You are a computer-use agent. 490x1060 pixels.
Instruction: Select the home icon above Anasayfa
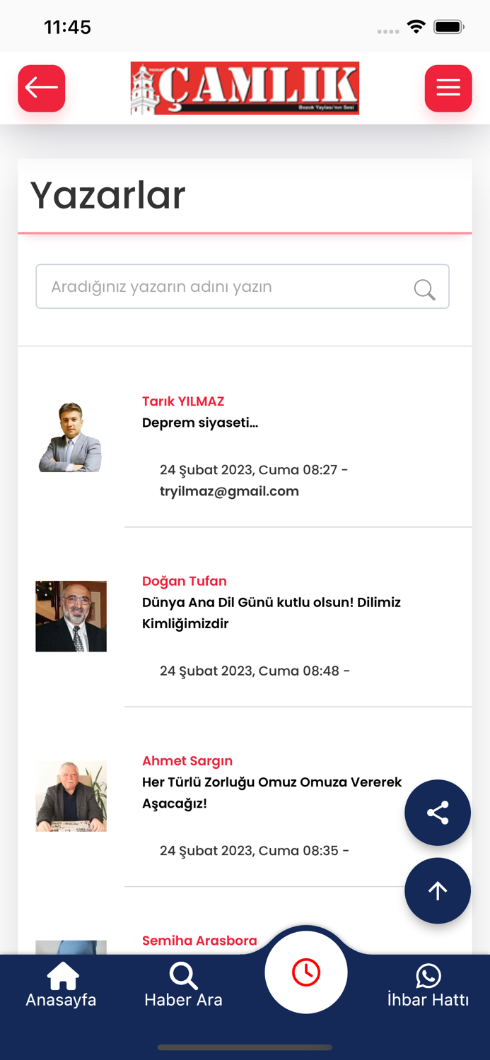click(62, 974)
